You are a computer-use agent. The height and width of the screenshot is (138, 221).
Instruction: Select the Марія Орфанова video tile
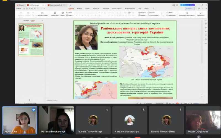click(203, 120)
